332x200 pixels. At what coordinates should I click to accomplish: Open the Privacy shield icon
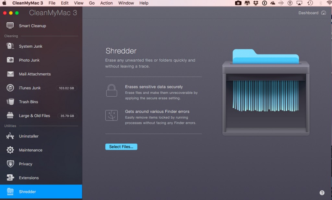click(x=10, y=164)
